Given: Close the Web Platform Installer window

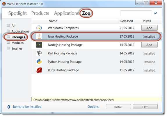Looking at the screenshot, I should pos(156,3).
